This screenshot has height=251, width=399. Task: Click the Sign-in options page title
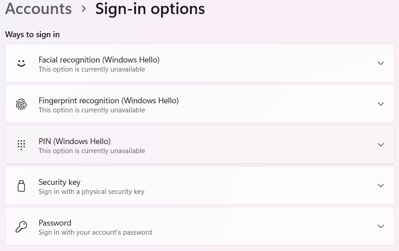pos(150,9)
